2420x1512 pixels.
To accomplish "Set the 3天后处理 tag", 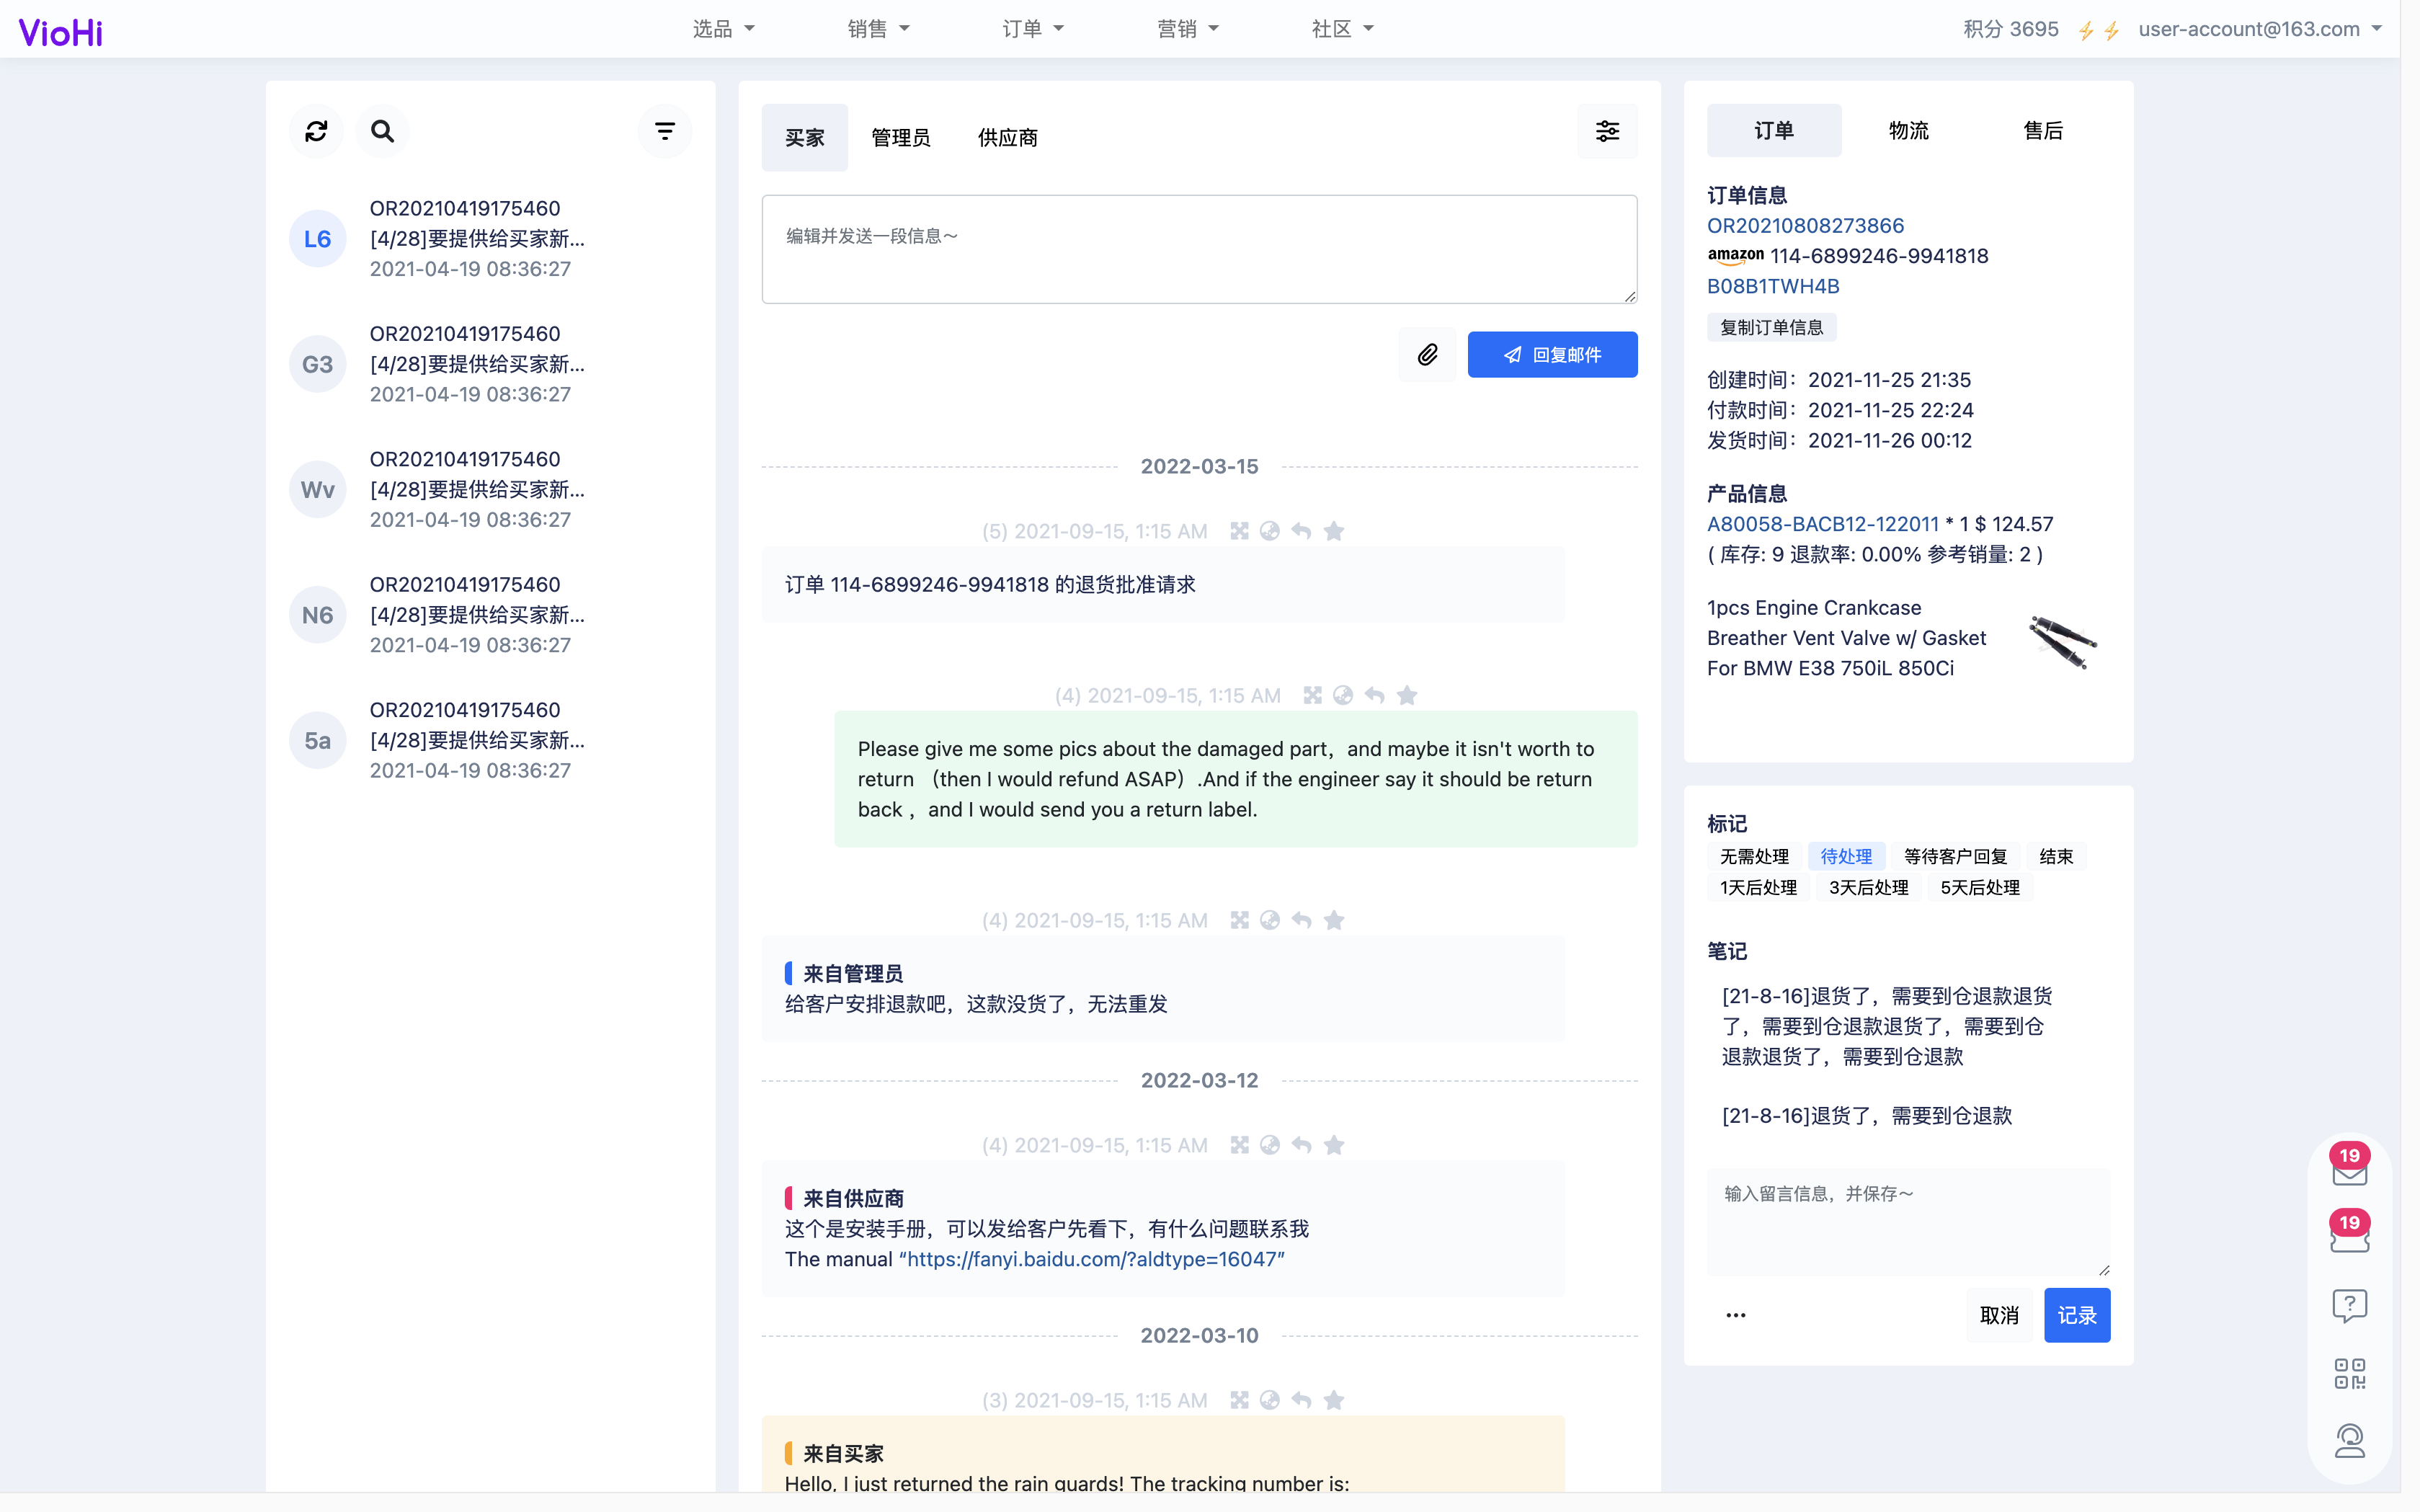I will 1868,888.
